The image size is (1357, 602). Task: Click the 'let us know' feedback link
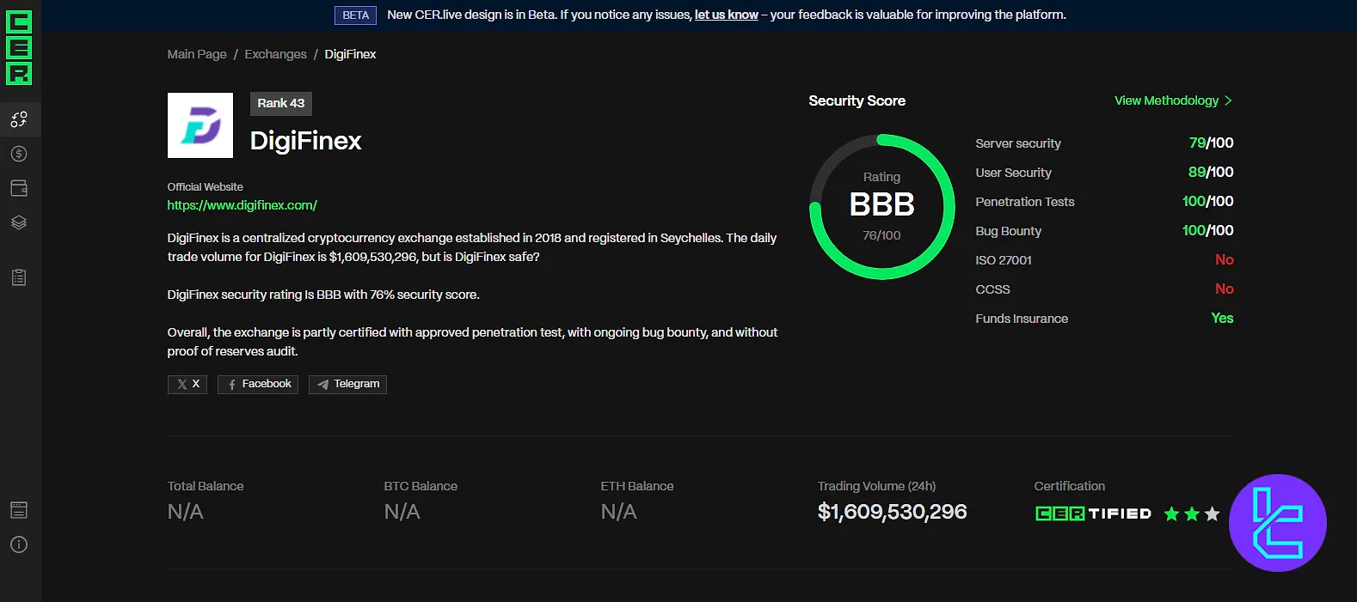click(727, 15)
